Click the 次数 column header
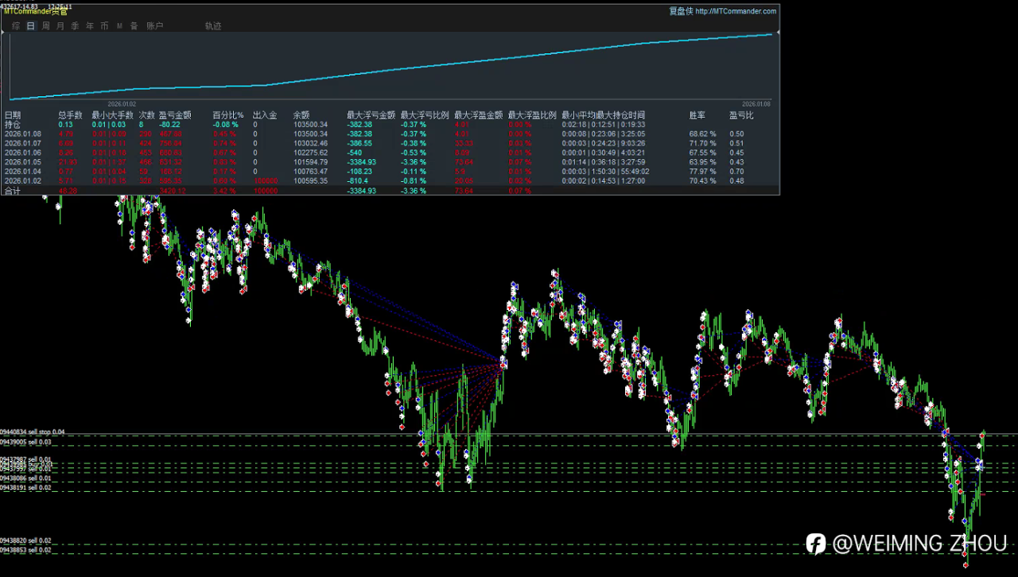Viewport: 1018px width, 577px height. pos(147,115)
